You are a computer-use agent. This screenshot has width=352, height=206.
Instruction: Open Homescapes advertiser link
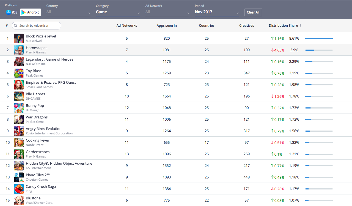click(37, 48)
